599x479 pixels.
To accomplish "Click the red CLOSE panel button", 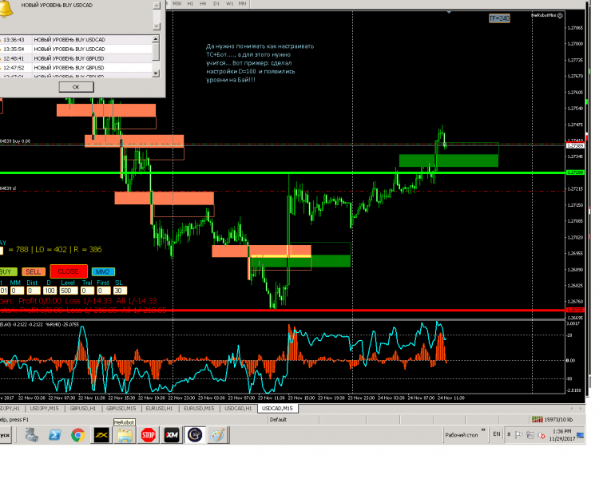I will click(x=69, y=271).
